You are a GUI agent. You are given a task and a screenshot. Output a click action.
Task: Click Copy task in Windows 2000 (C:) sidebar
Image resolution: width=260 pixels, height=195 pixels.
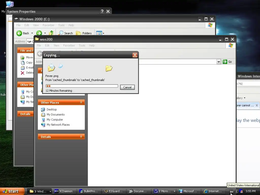point(26,62)
